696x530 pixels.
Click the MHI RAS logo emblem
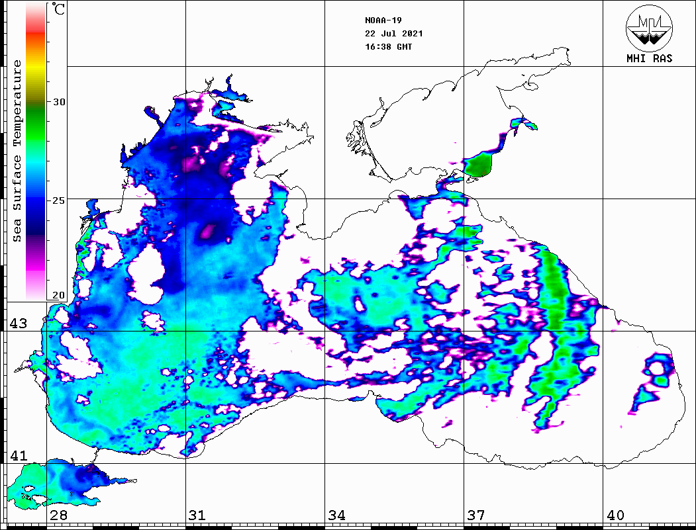point(649,28)
